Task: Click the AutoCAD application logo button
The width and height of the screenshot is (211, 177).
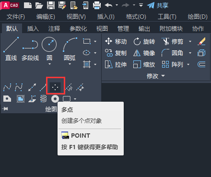Action: tap(10, 5)
